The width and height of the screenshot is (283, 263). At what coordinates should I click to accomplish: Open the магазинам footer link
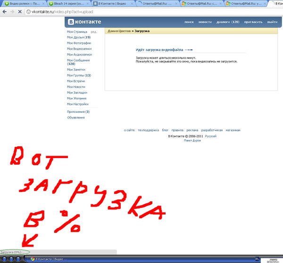tap(233, 130)
